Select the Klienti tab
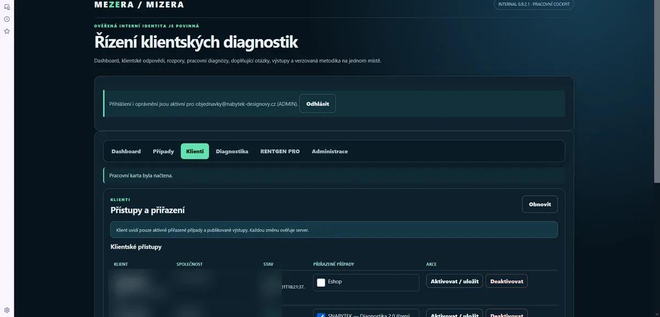The height and width of the screenshot is (317, 660). coord(195,151)
